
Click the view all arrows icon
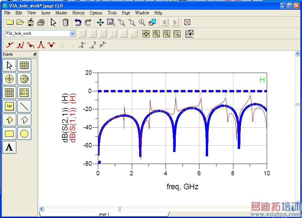100,22
